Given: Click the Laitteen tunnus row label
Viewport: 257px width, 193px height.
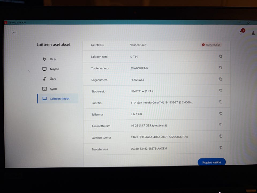Looking at the screenshot, I should pos(101,138).
